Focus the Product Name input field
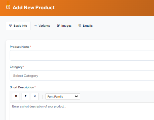 coord(82,55)
